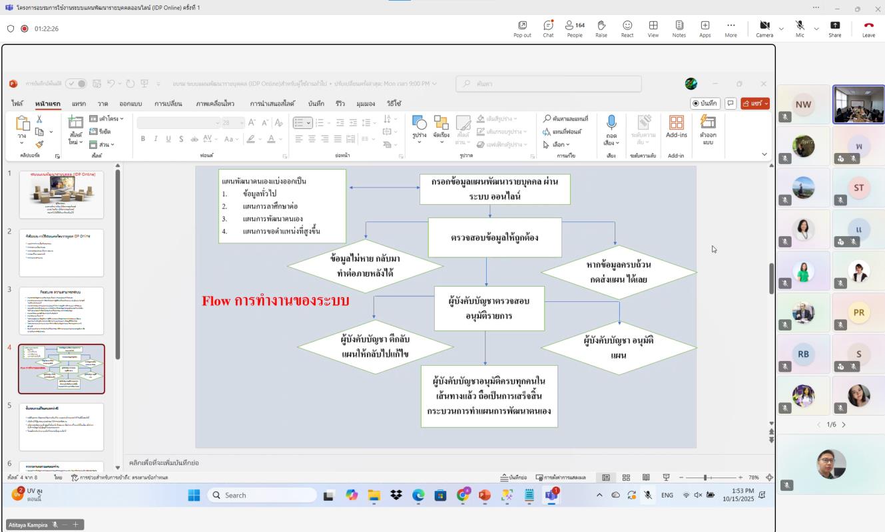Show the People participant list

pyautogui.click(x=574, y=29)
